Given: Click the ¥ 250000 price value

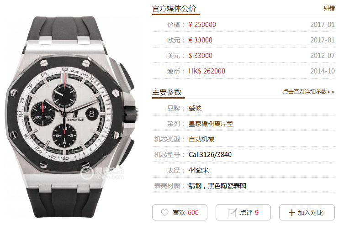Looking at the screenshot, I should [202, 25].
